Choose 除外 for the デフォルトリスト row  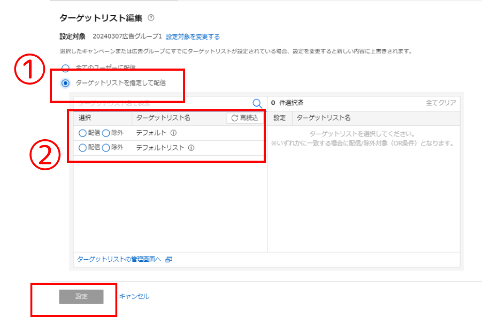106,148
